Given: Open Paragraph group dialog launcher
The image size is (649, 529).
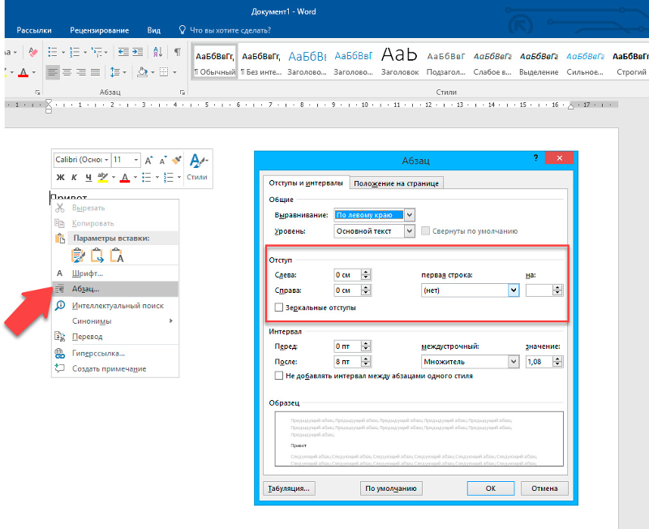Looking at the screenshot, I should pyautogui.click(x=182, y=92).
